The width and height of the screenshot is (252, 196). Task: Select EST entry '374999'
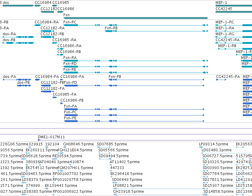click(33, 186)
